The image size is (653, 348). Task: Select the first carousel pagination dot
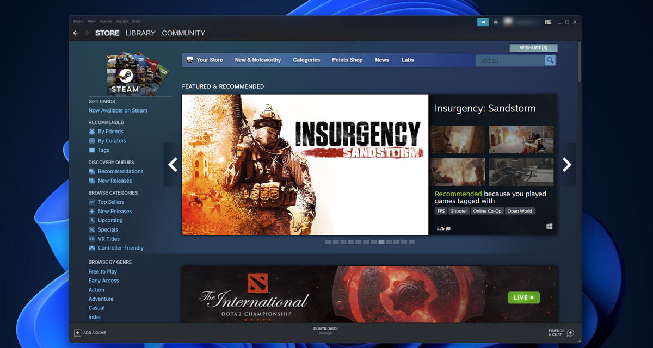[328, 242]
